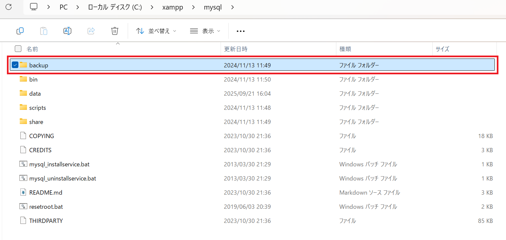Click the Rename icon in toolbar
506x240 pixels.
tap(67, 31)
